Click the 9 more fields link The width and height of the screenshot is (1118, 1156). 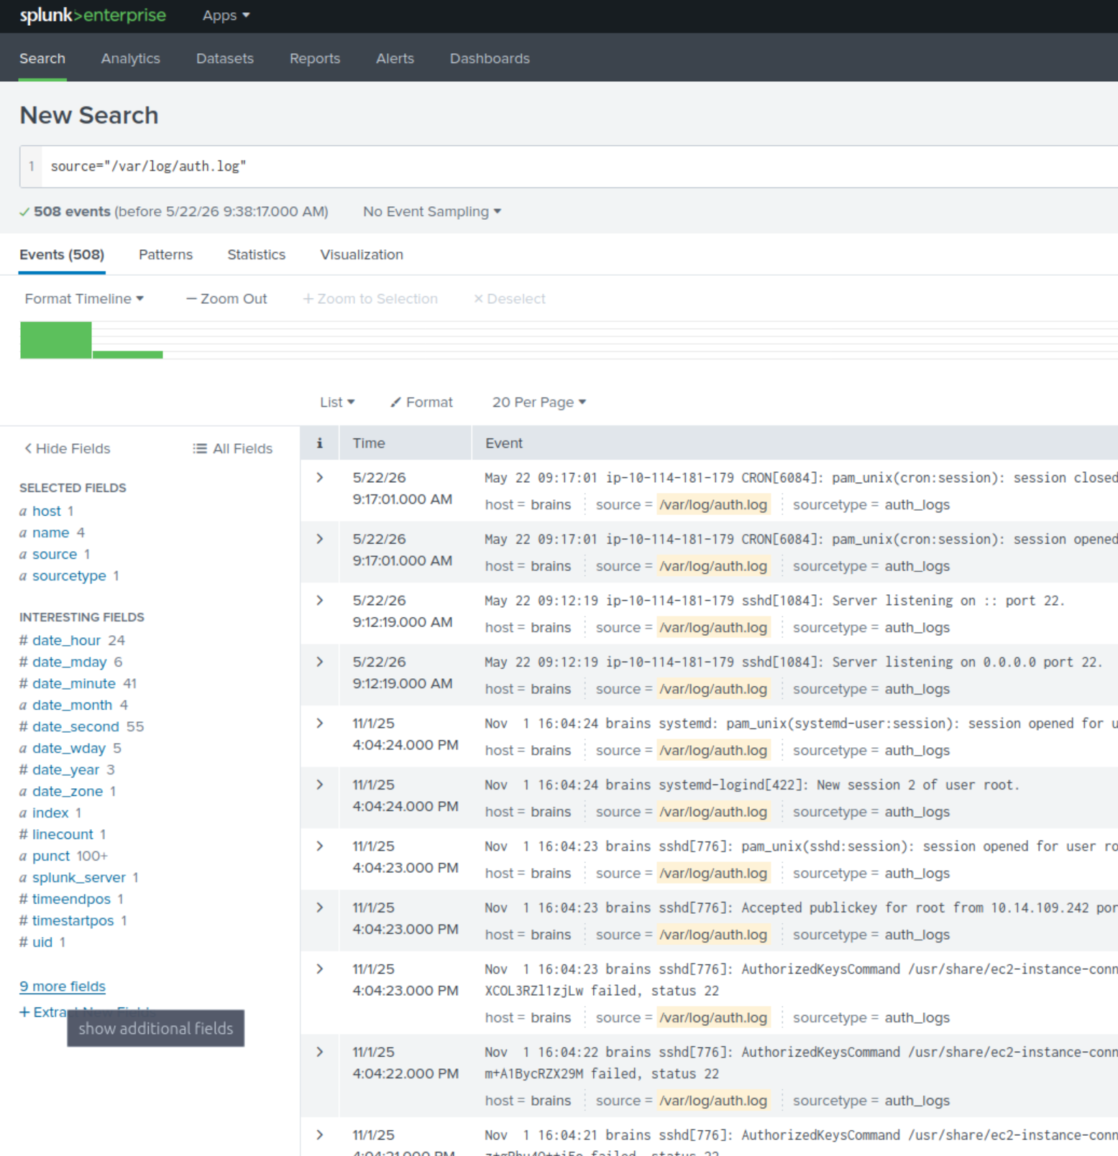[x=63, y=986]
